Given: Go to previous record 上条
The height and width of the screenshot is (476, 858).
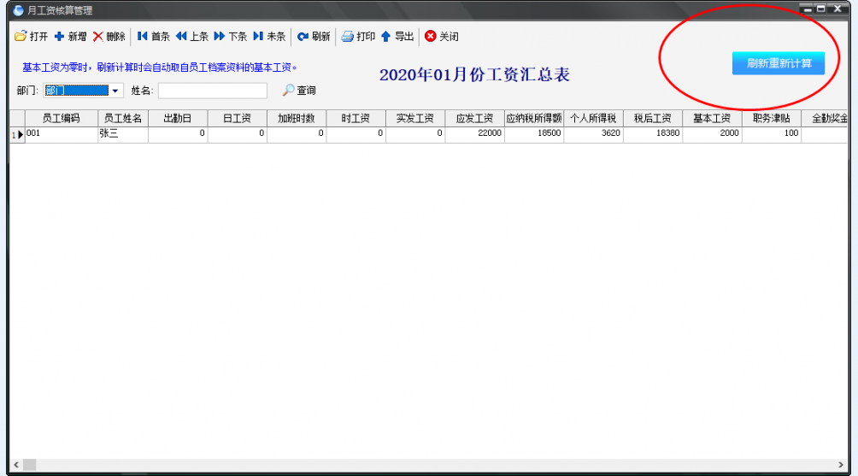Looking at the screenshot, I should 192,36.
